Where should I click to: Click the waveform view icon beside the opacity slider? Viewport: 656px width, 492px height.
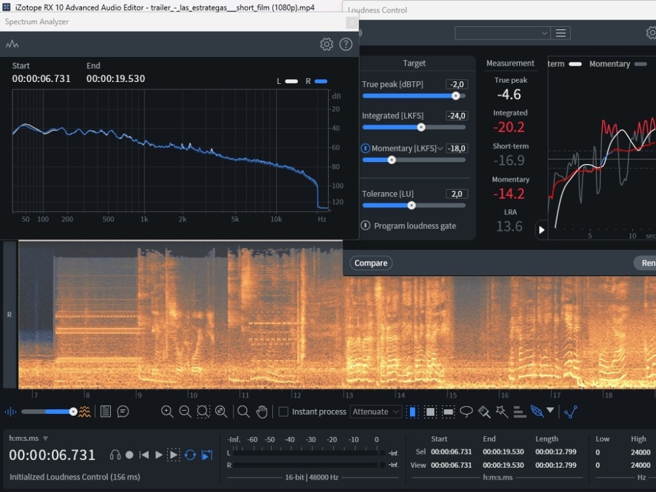10,412
